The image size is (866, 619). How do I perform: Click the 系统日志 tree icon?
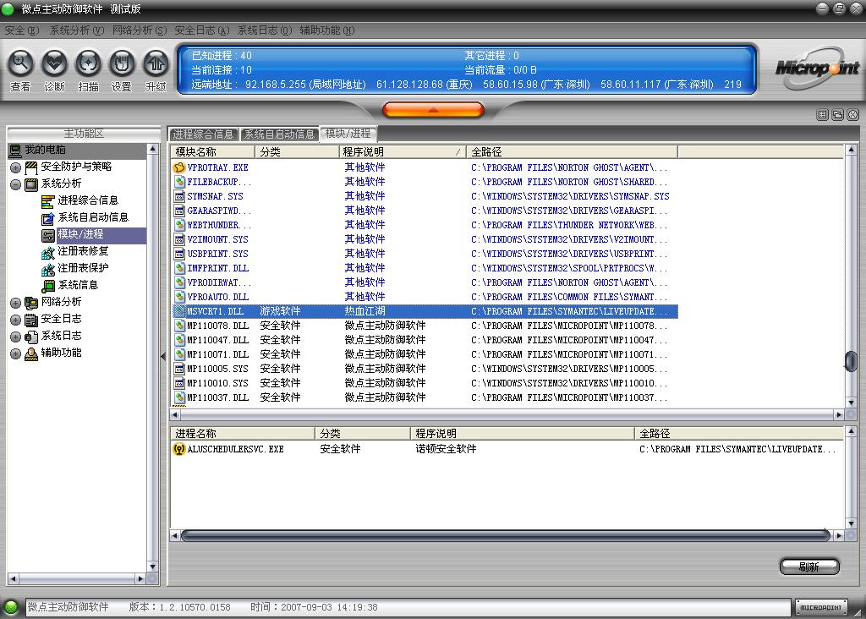pyautogui.click(x=31, y=337)
